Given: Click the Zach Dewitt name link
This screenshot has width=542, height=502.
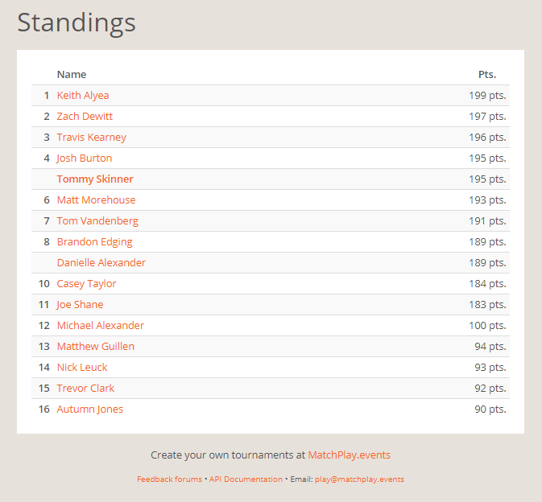Looking at the screenshot, I should 85,117.
